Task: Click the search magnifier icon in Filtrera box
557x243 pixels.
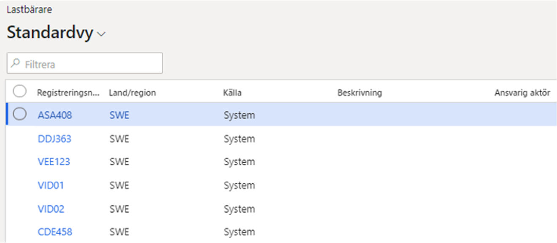Action: click(16, 64)
